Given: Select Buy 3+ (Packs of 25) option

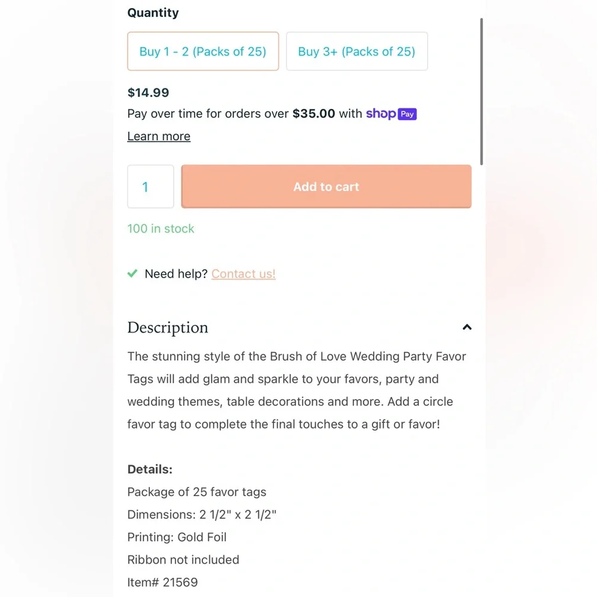Looking at the screenshot, I should [x=357, y=51].
